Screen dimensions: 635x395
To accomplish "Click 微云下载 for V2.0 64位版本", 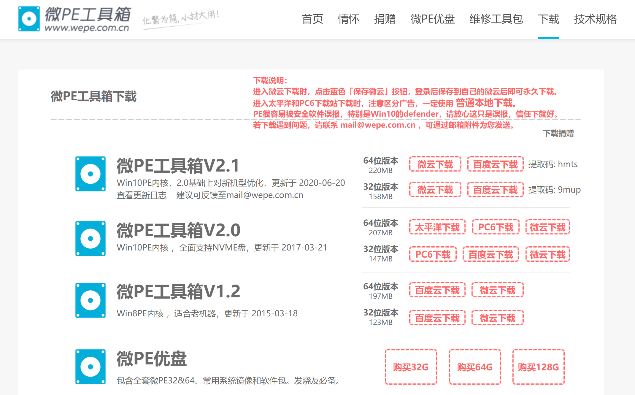I will pyautogui.click(x=548, y=227).
